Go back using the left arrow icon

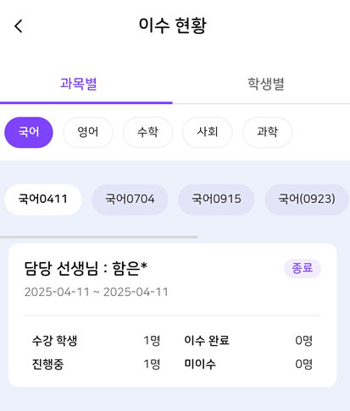click(19, 26)
